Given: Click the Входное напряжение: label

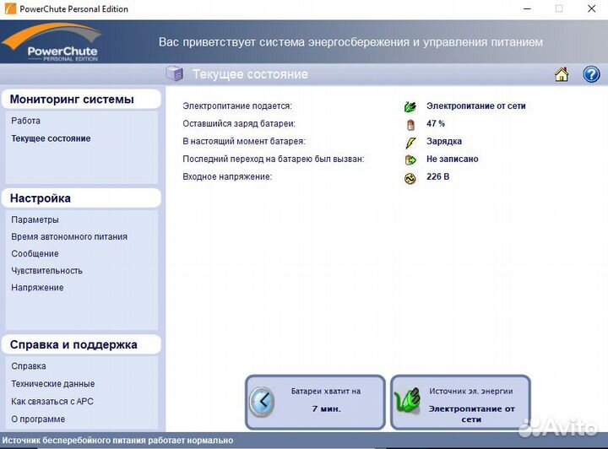Looking at the screenshot, I should [x=227, y=176].
